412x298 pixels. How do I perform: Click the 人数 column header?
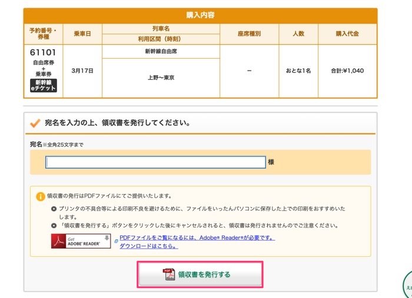[x=298, y=34]
